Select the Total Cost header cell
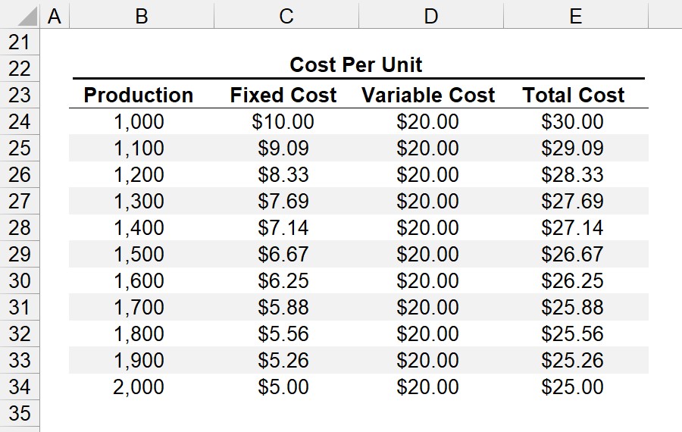The image size is (682, 432). 574,95
